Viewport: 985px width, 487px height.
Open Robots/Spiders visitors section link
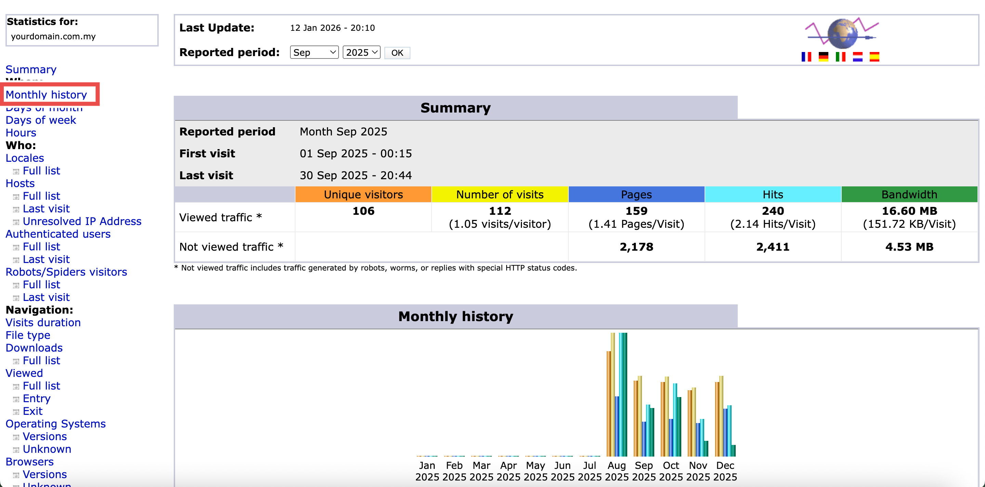click(66, 272)
